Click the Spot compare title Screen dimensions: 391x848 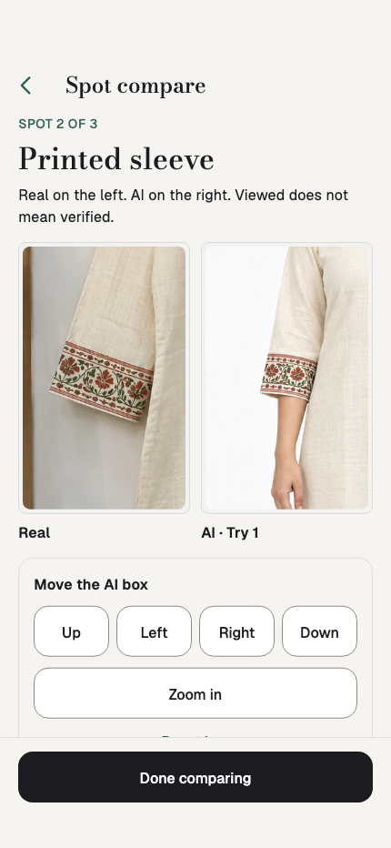[135, 86]
